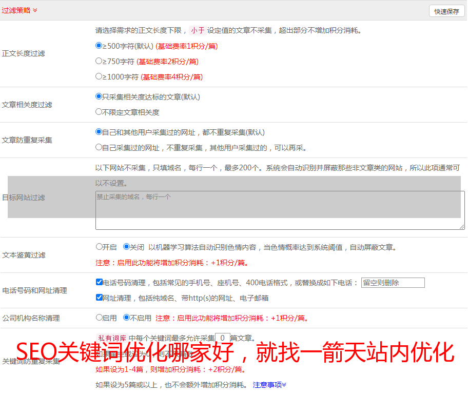Click the highlighted 小于 tag
The width and height of the screenshot is (468, 394).
(198, 30)
